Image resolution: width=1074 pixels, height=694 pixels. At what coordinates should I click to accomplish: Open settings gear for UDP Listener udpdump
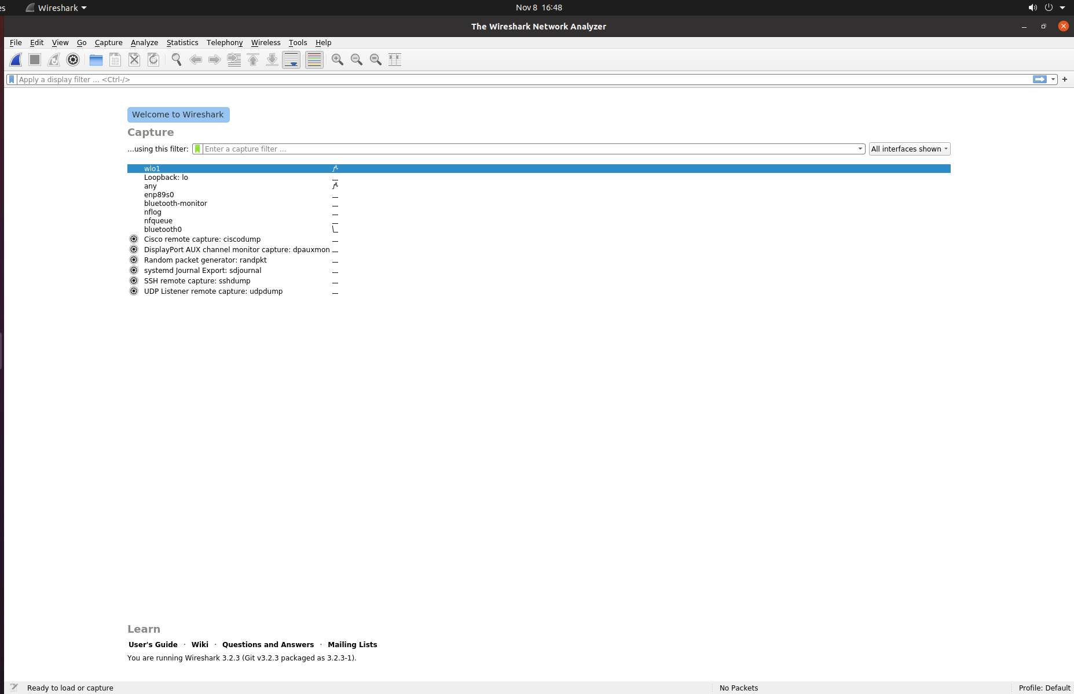(x=134, y=291)
